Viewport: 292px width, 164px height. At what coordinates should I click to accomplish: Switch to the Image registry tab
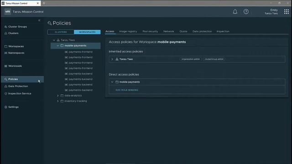(128, 31)
